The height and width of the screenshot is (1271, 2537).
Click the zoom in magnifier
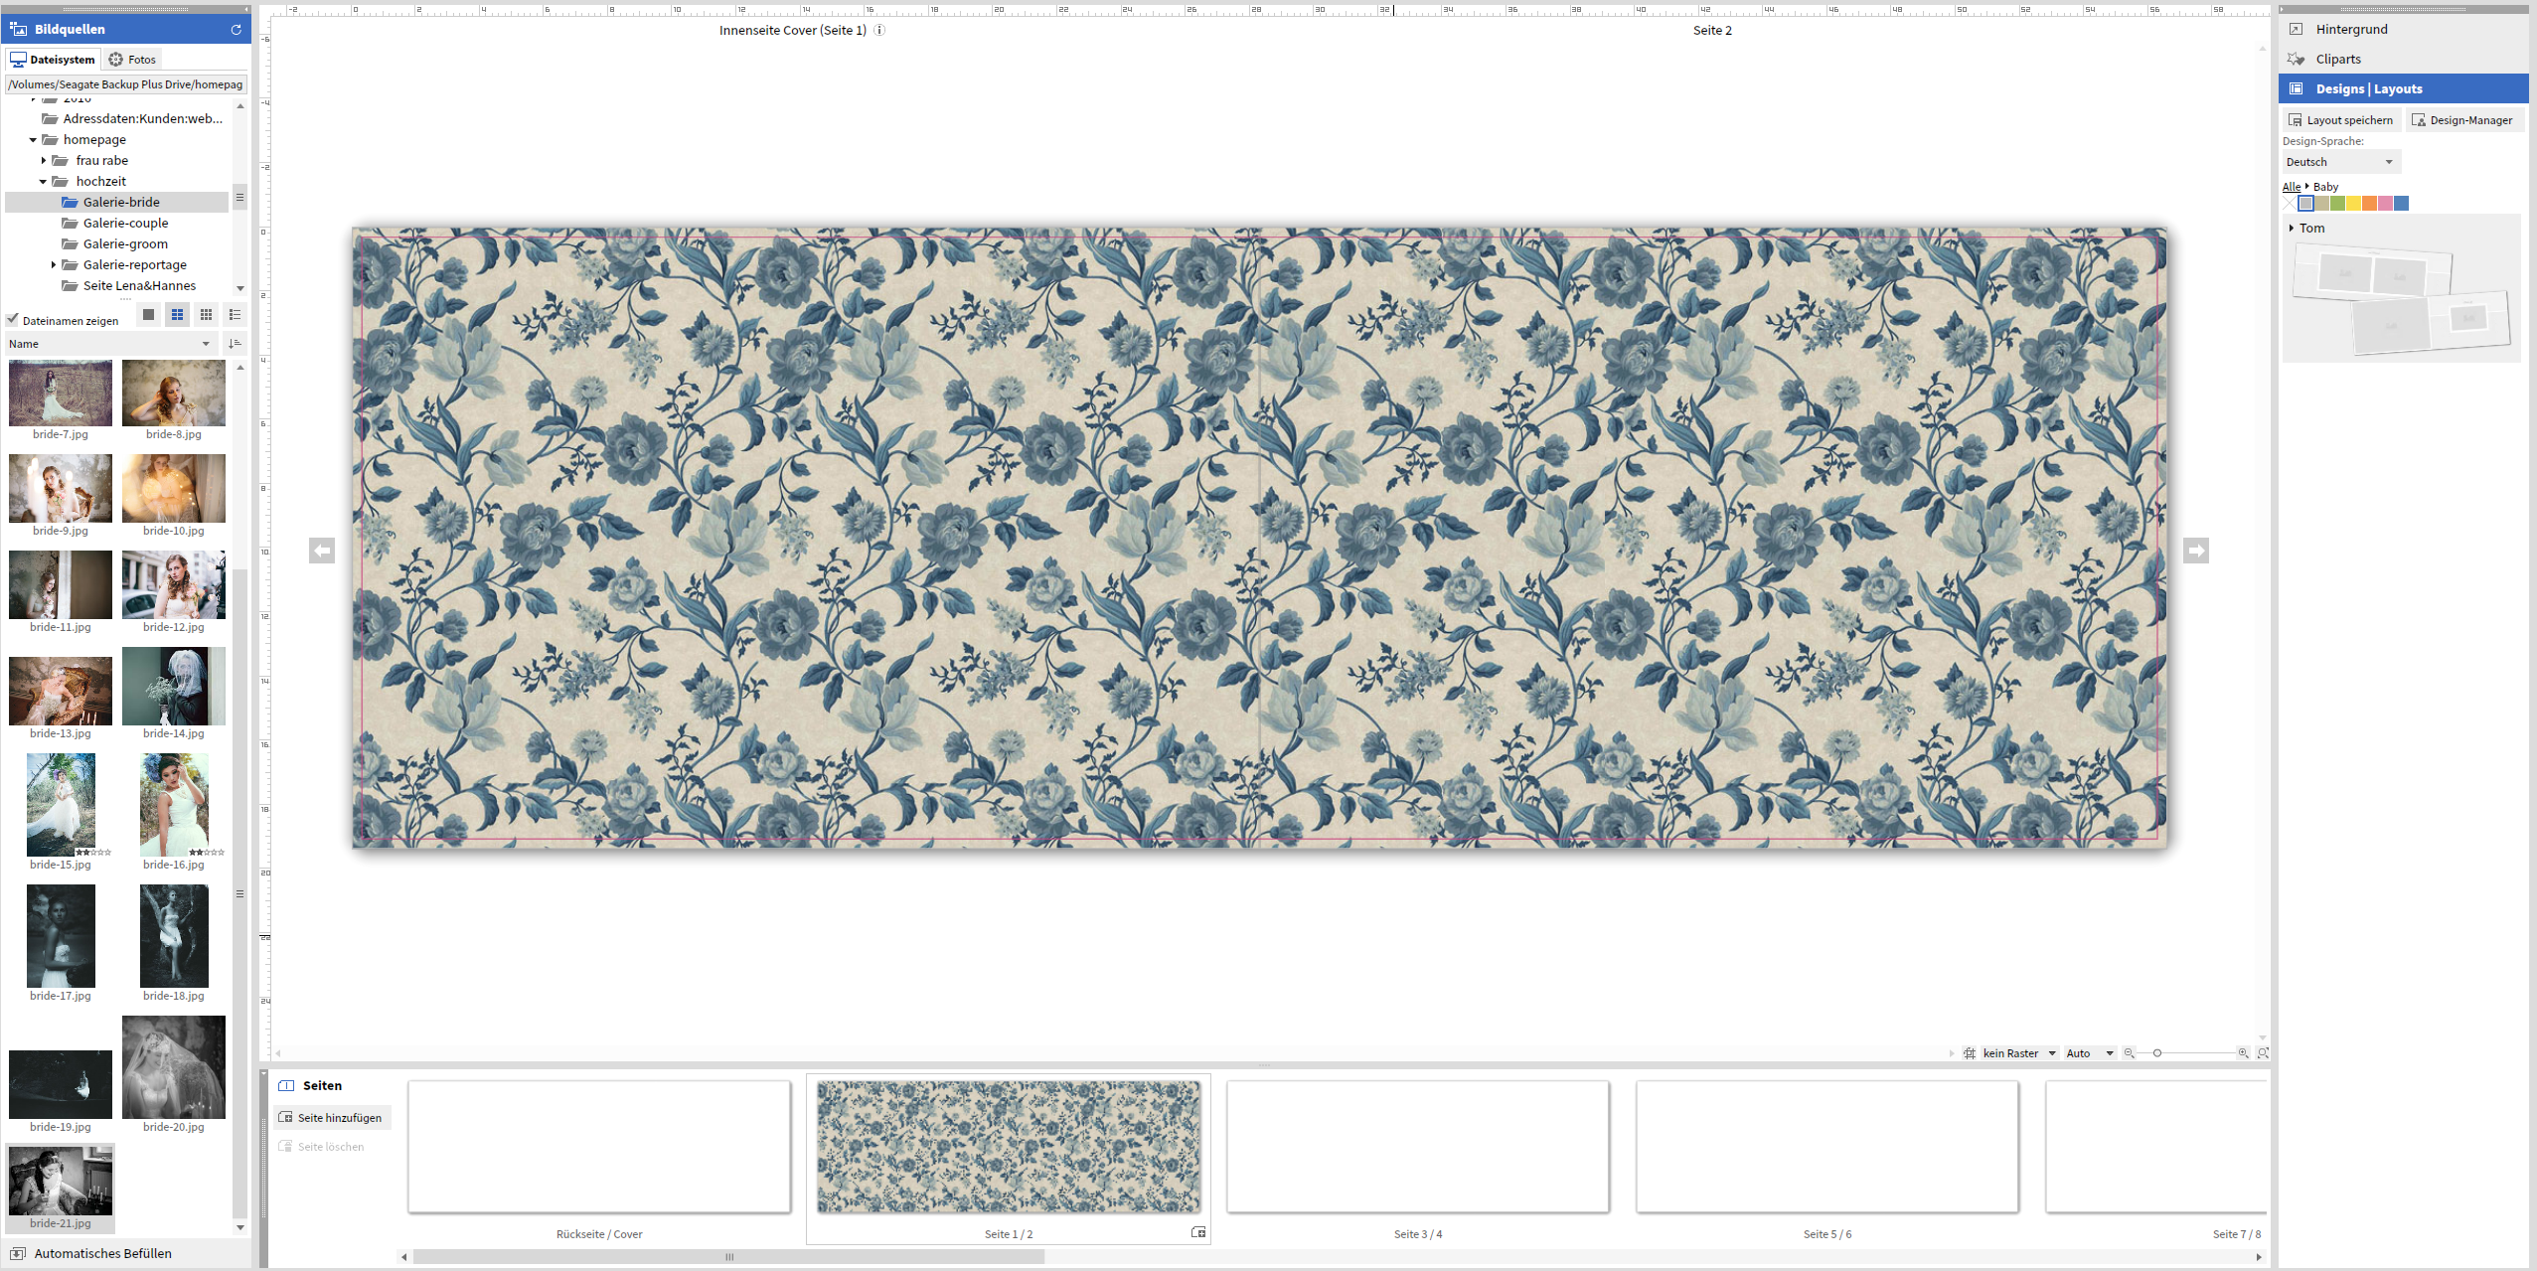click(x=2242, y=1053)
